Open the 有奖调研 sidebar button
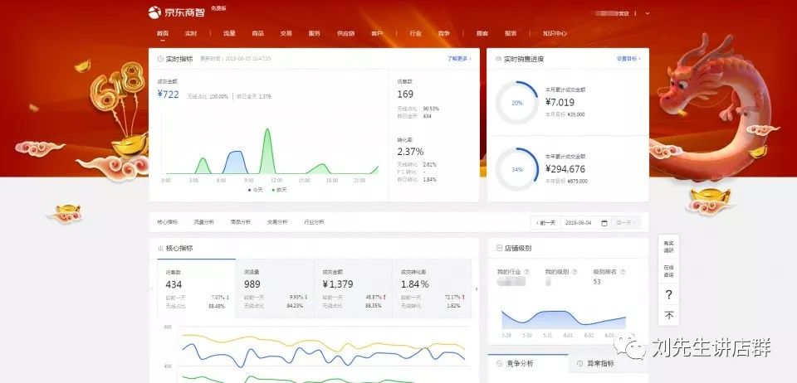The height and width of the screenshot is (383, 797). [x=668, y=247]
